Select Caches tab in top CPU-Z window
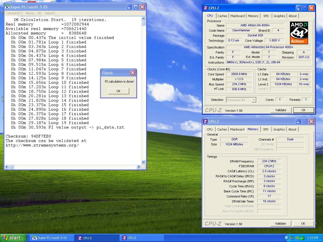The width and height of the screenshot is (323, 242). click(x=222, y=16)
